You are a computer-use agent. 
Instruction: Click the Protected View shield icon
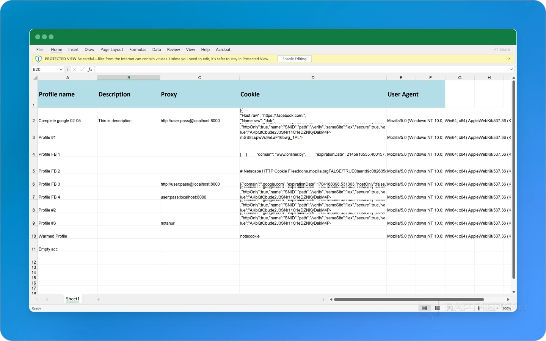click(38, 59)
